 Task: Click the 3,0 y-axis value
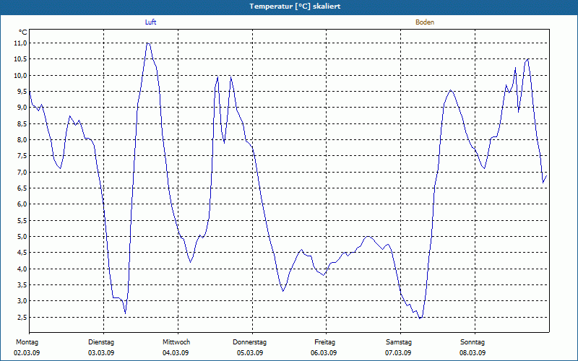22,301
